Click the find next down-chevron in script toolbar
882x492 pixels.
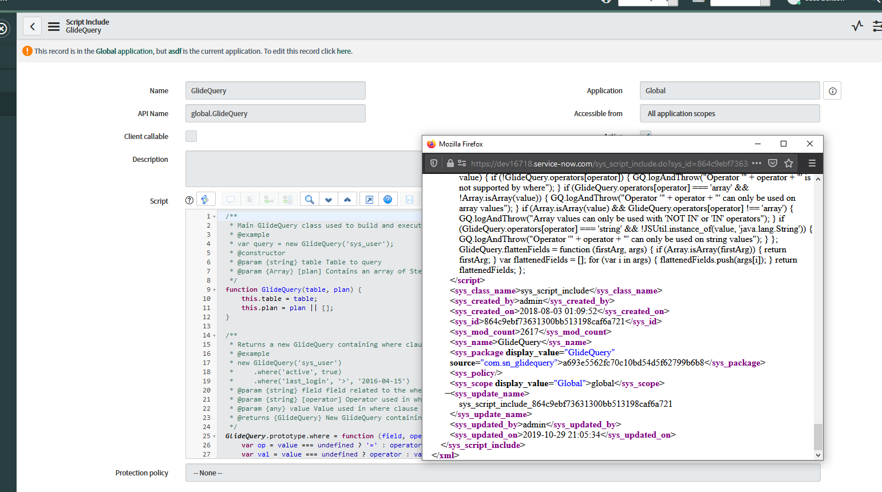coord(329,200)
